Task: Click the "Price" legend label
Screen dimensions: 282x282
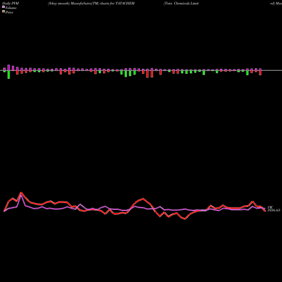Action: tap(9, 12)
